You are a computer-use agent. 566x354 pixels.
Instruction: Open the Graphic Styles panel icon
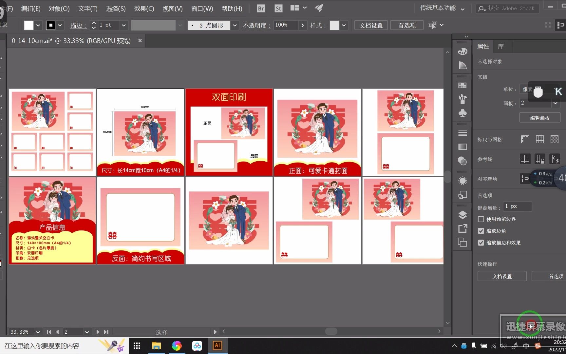[x=462, y=195]
